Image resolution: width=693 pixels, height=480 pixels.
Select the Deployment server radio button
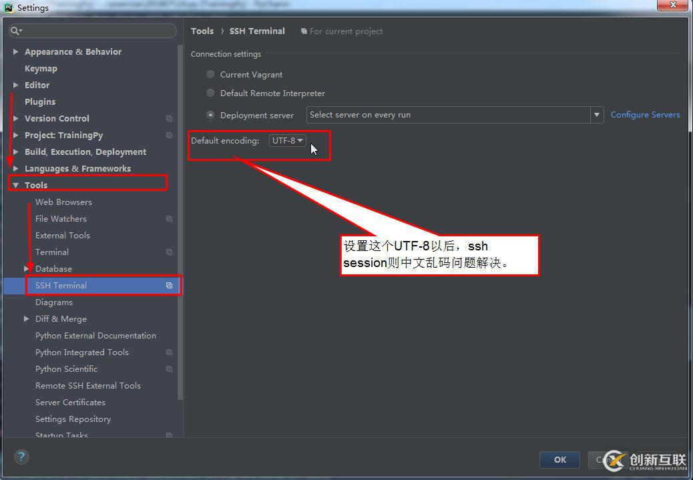click(x=211, y=115)
